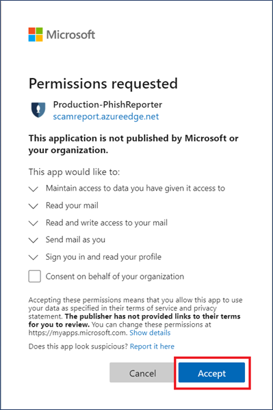Click the Production-PhishReporter app name
The width and height of the screenshot is (273, 410).
tap(107, 105)
